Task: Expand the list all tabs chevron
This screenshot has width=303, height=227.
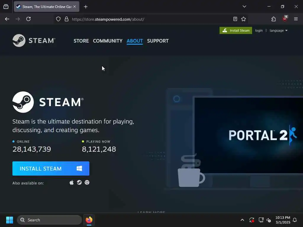Action: coord(244,7)
